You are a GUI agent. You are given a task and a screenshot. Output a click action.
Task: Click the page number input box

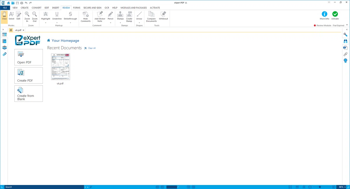[x=172, y=187]
